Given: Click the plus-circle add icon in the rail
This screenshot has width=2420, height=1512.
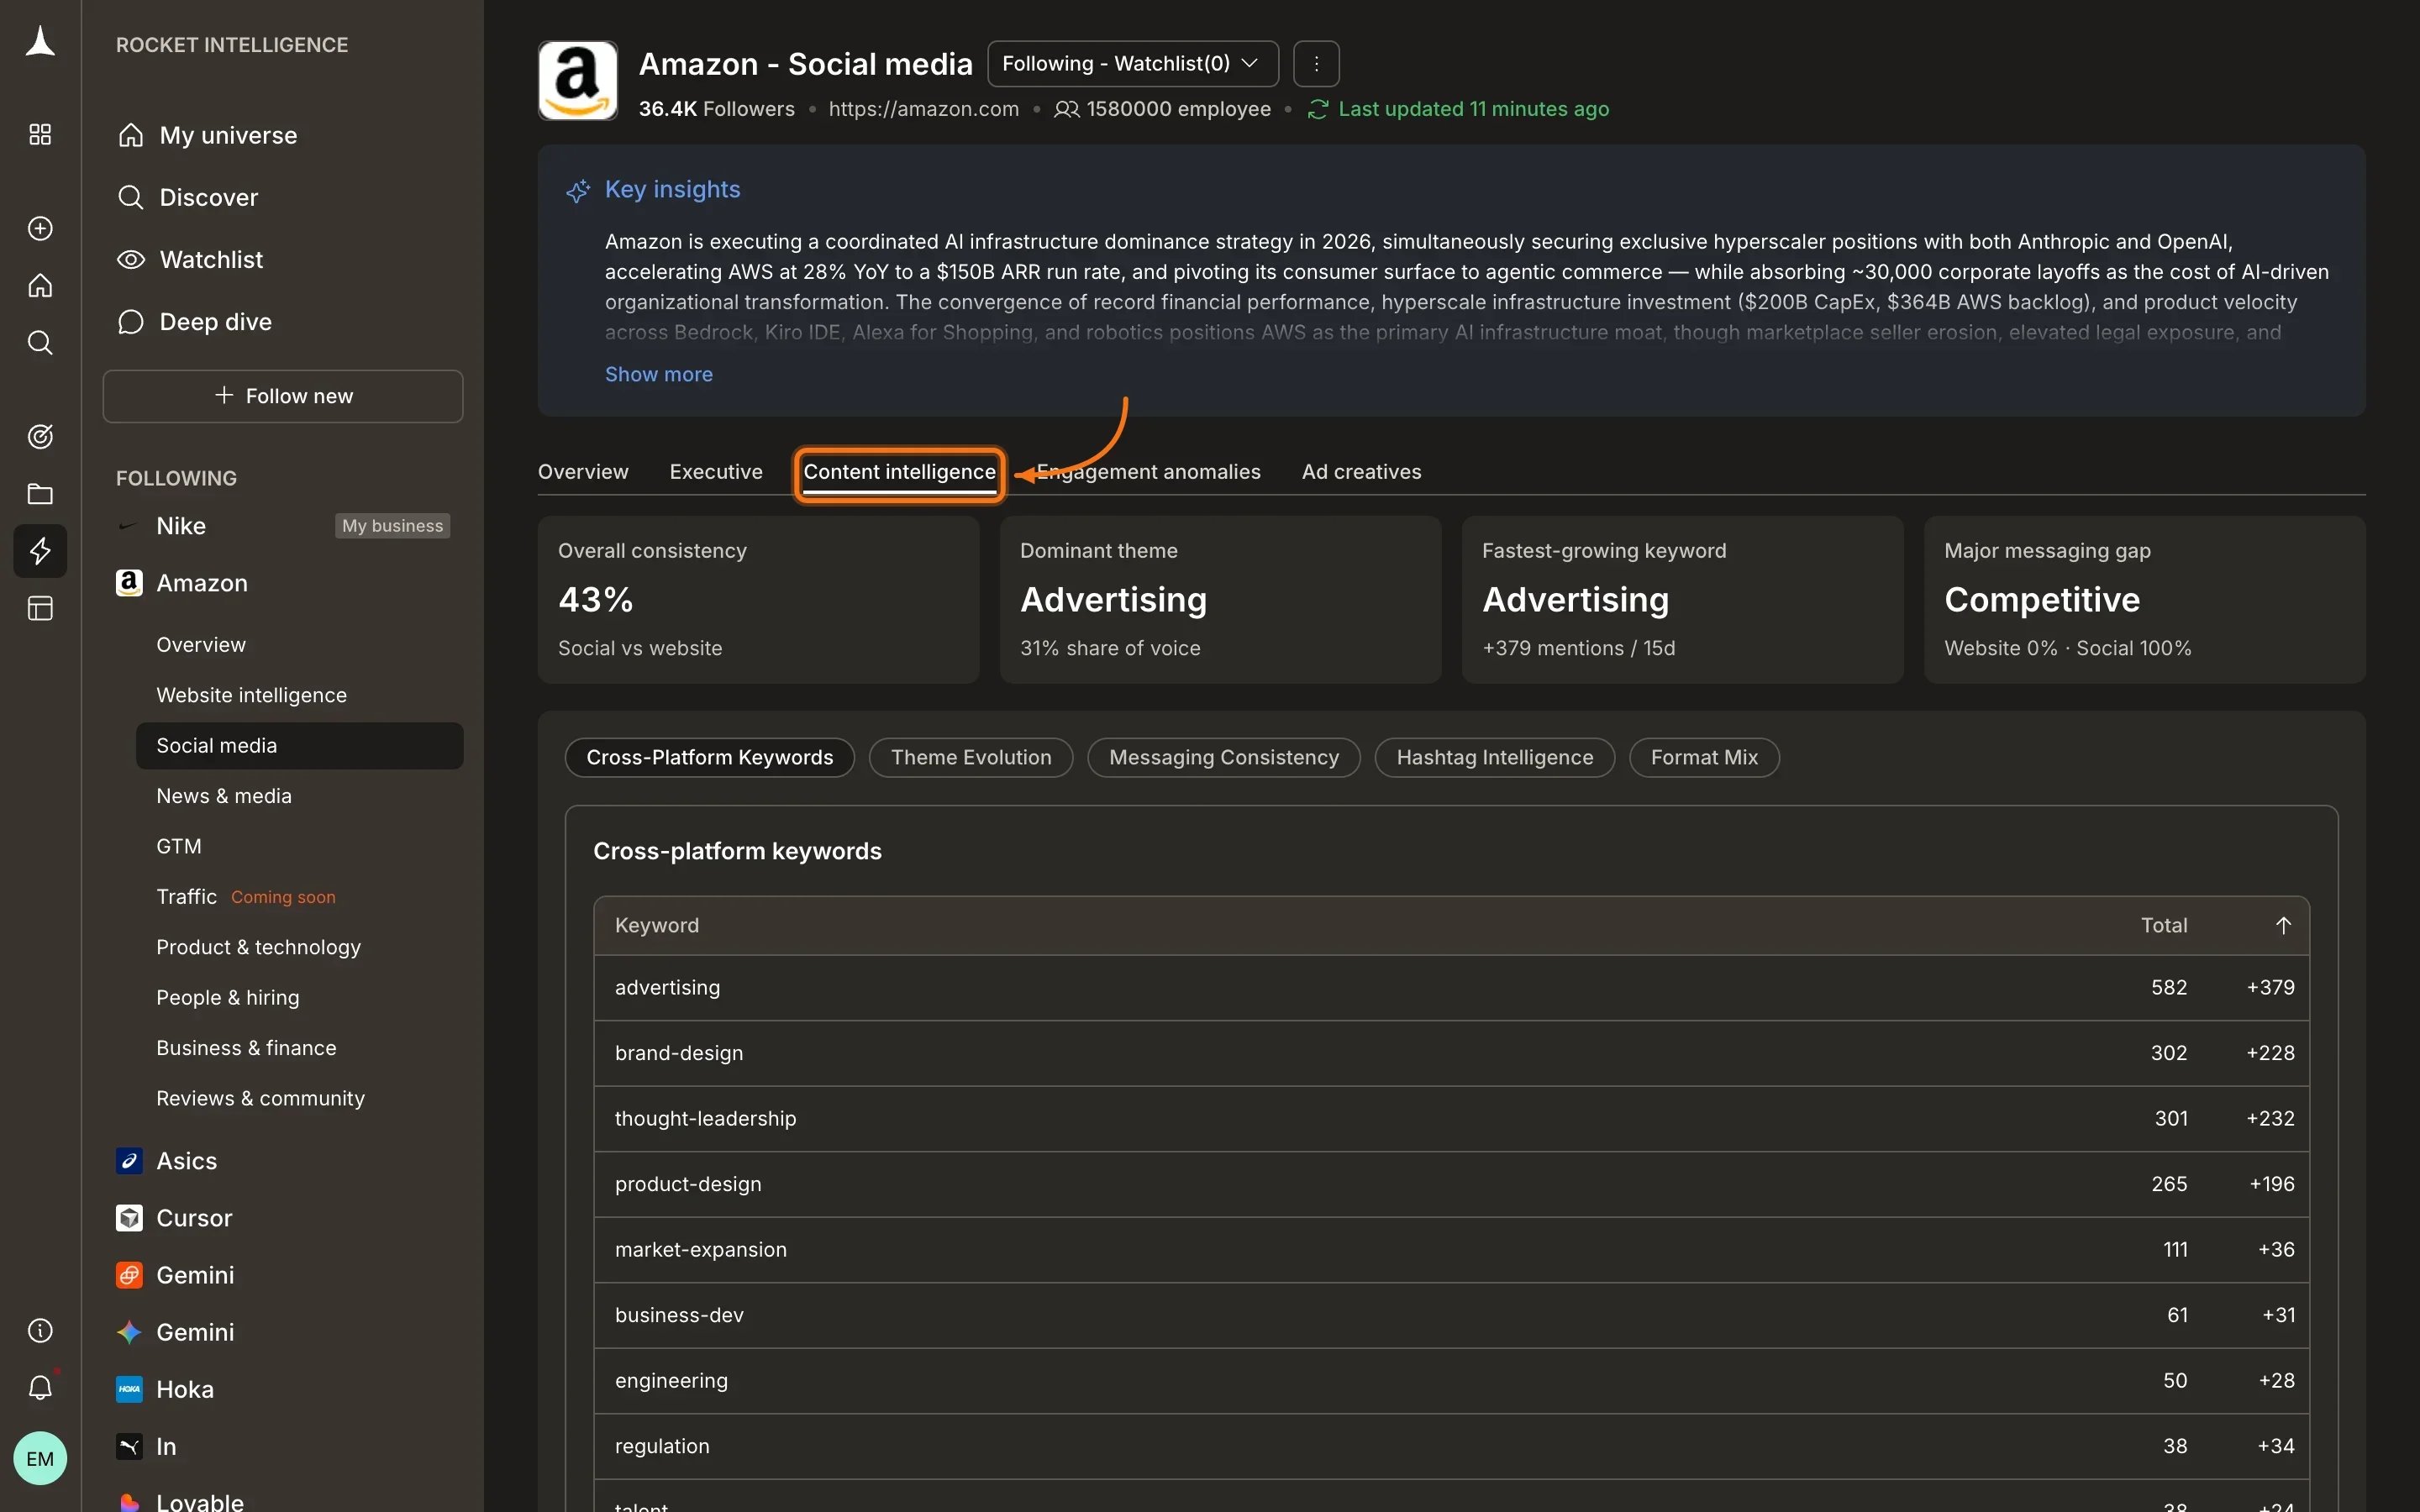Looking at the screenshot, I should tap(40, 228).
